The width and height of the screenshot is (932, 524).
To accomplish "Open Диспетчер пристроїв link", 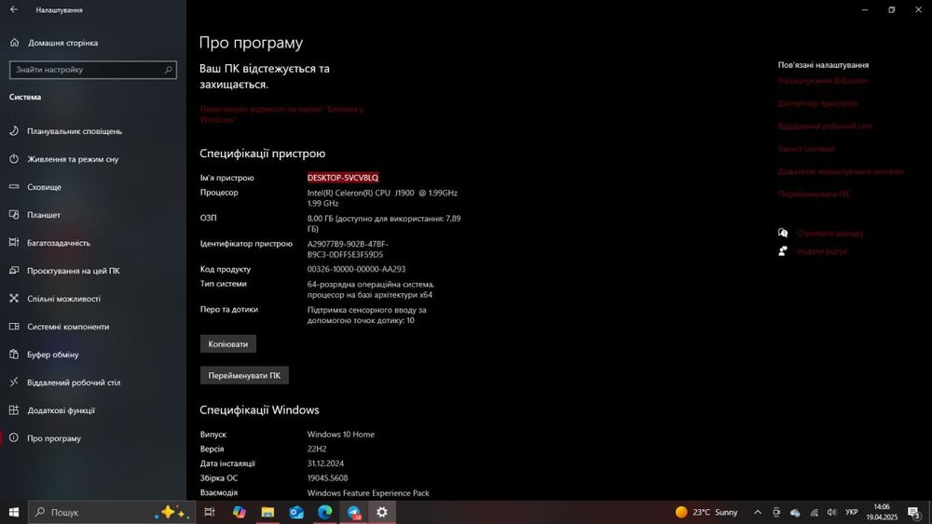I will [x=818, y=103].
